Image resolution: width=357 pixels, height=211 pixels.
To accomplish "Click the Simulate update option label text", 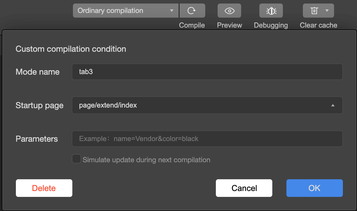I will point(146,160).
